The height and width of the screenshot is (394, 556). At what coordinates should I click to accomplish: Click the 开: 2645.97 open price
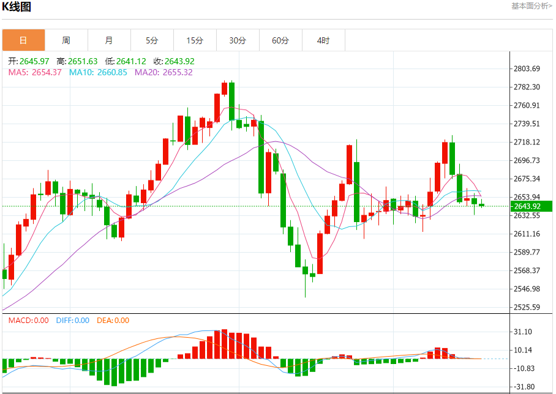[x=29, y=61]
